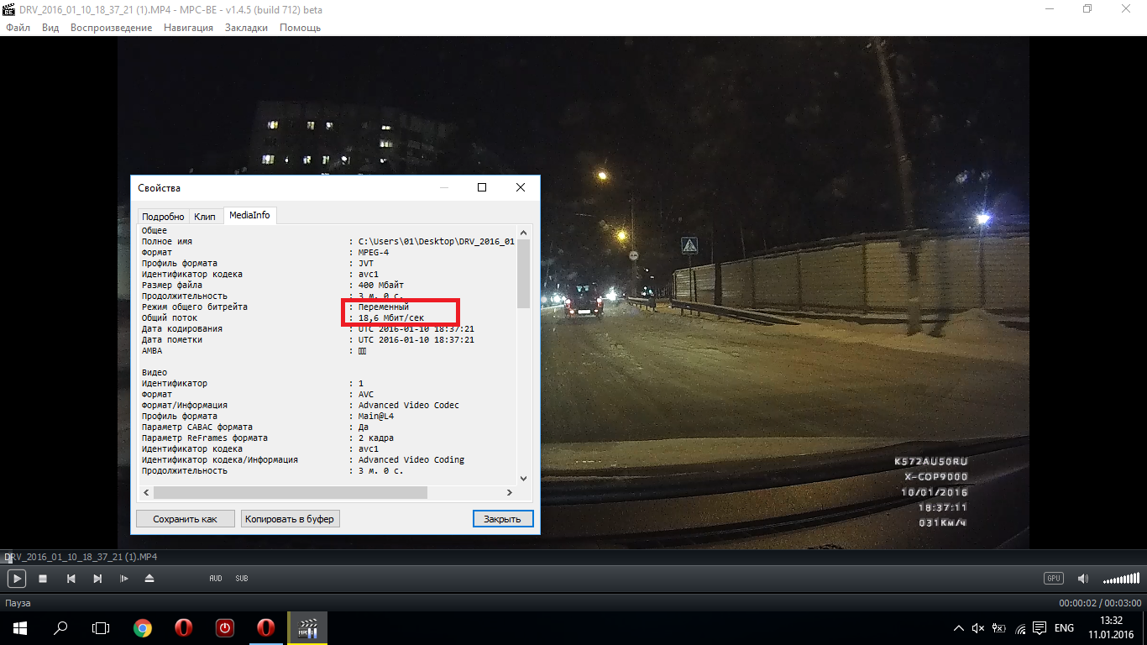Switch to the Клип tab
The height and width of the screenshot is (645, 1147).
205,217
